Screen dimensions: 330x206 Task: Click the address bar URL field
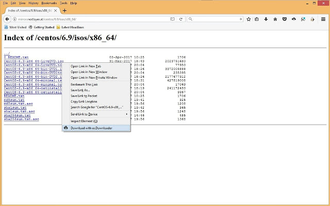click(x=93, y=19)
